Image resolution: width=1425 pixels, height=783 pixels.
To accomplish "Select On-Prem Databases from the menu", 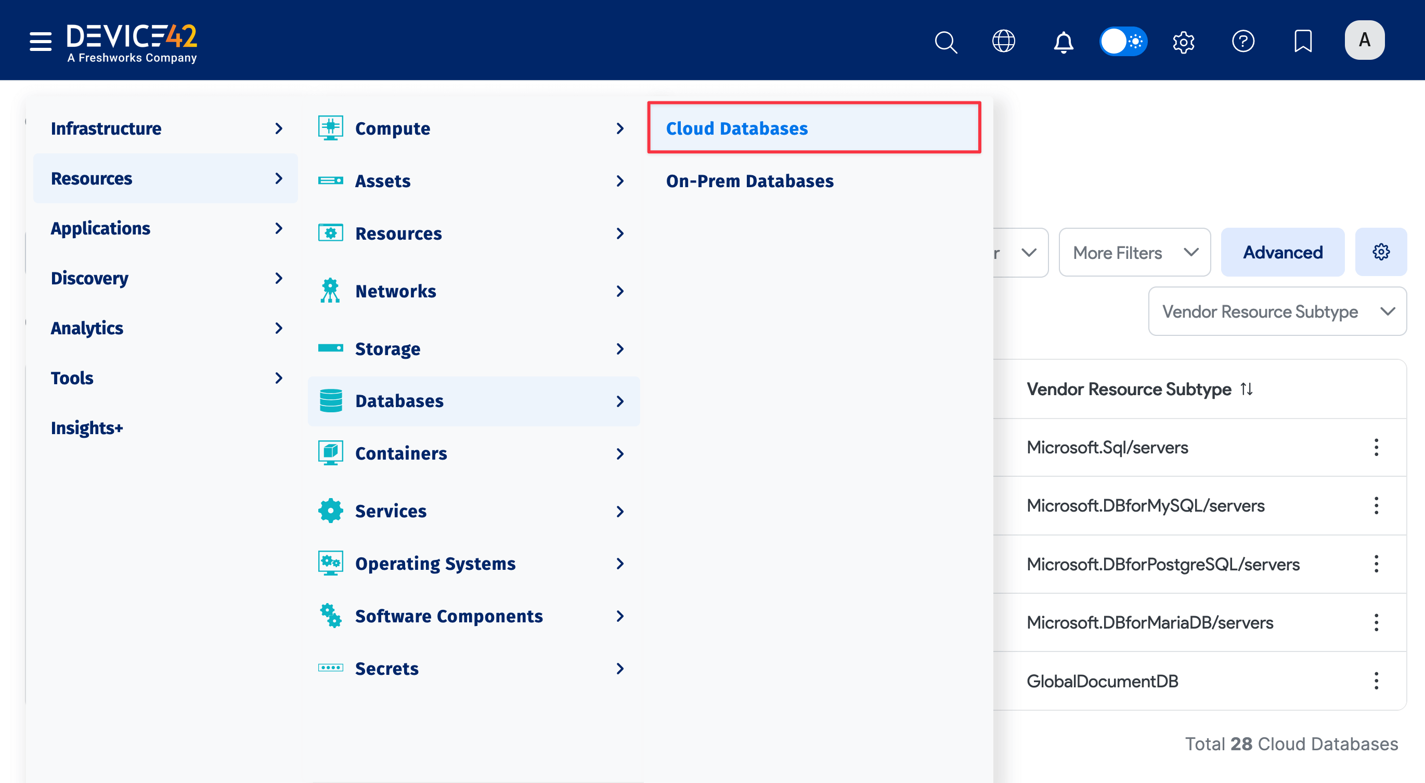I will (x=749, y=181).
